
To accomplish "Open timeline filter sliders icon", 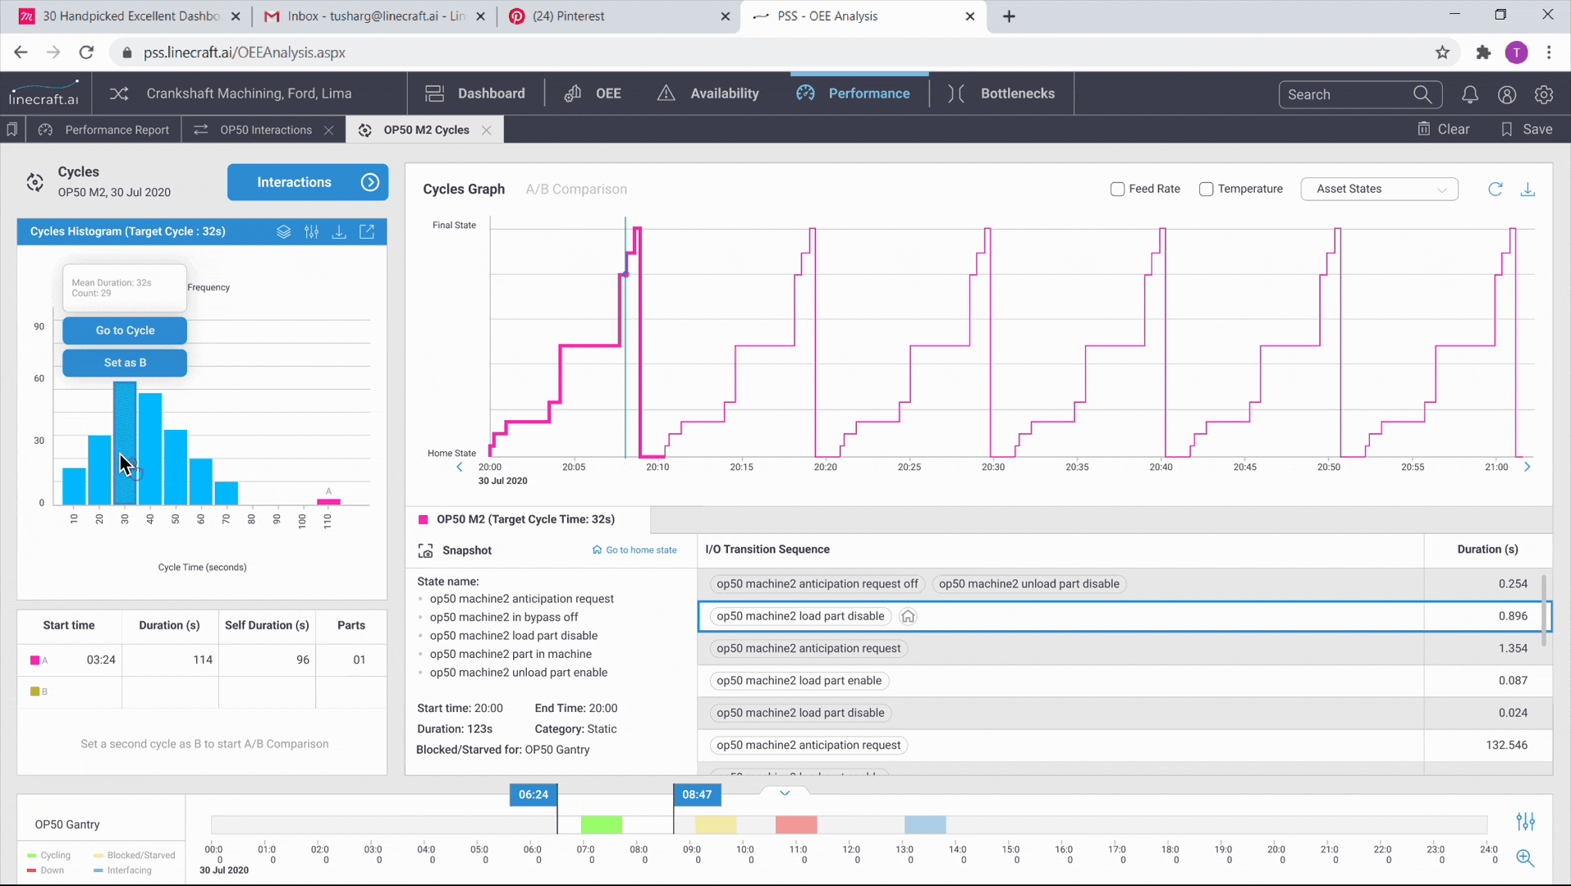I will pos(1526,821).
